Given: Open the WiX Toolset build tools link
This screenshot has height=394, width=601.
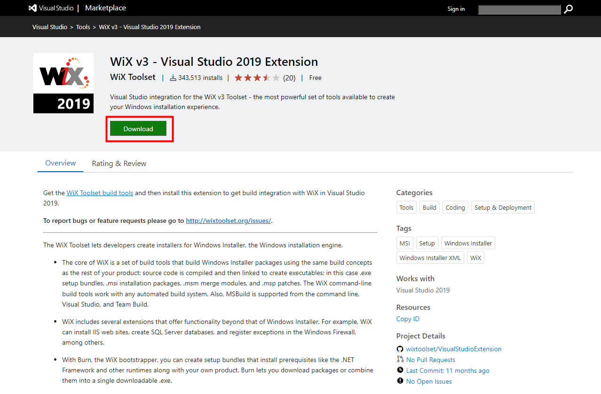Looking at the screenshot, I should tap(100, 193).
